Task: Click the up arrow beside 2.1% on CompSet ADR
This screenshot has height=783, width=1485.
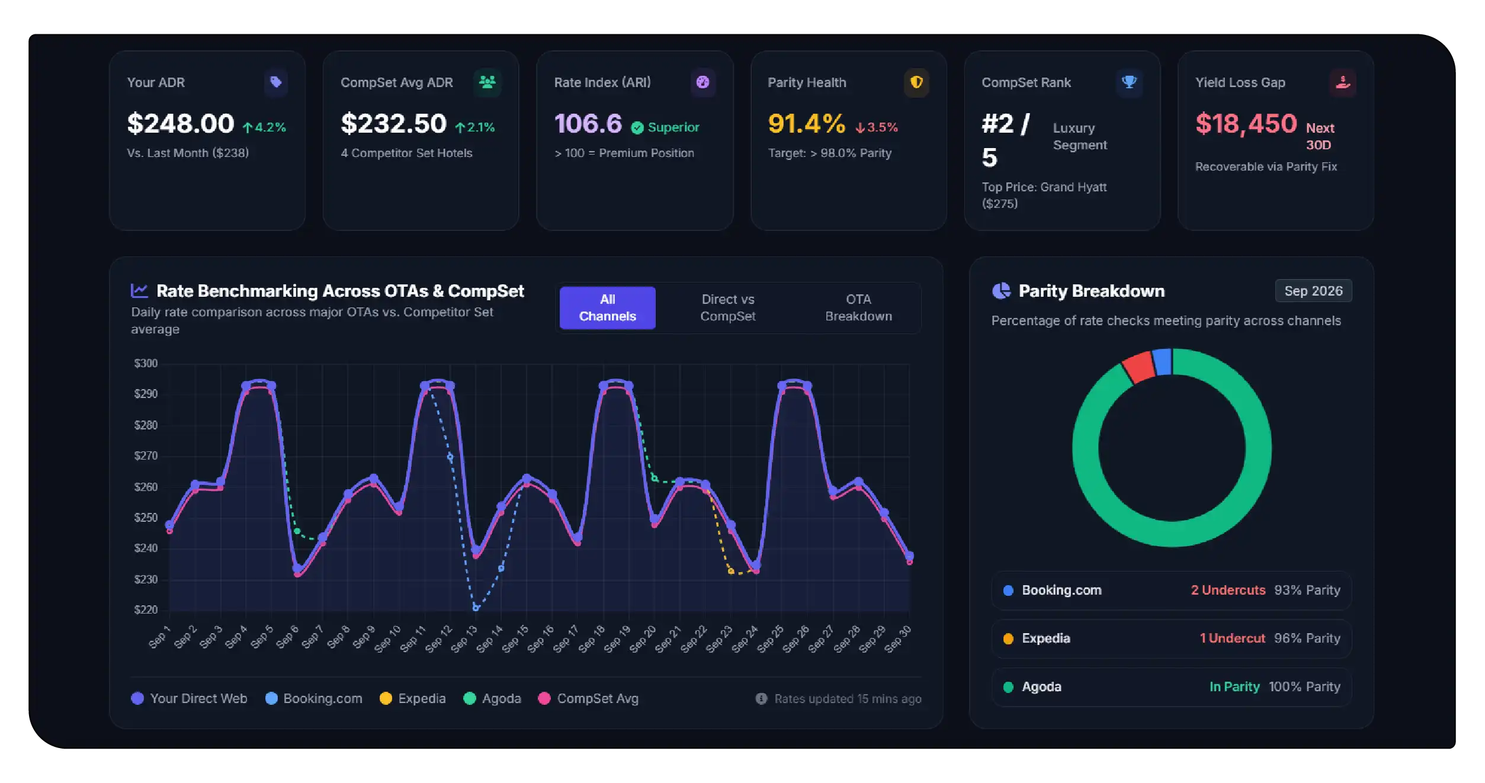Action: pos(460,127)
